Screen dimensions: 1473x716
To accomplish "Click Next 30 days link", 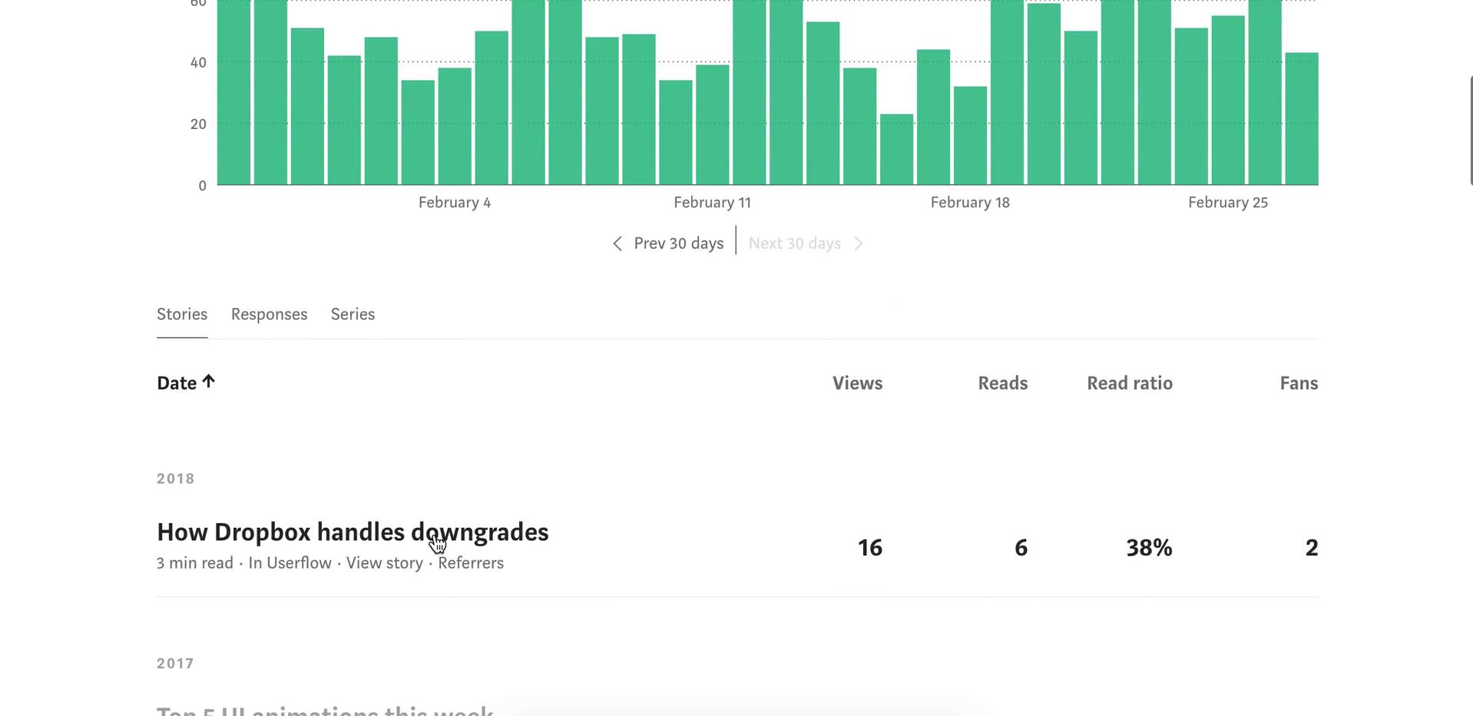I will tap(794, 244).
